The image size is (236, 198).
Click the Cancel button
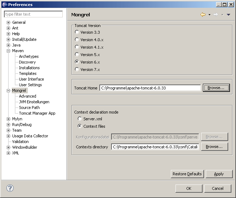point(217,188)
